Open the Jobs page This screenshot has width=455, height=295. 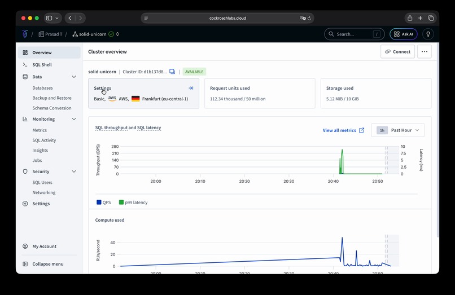(x=37, y=160)
